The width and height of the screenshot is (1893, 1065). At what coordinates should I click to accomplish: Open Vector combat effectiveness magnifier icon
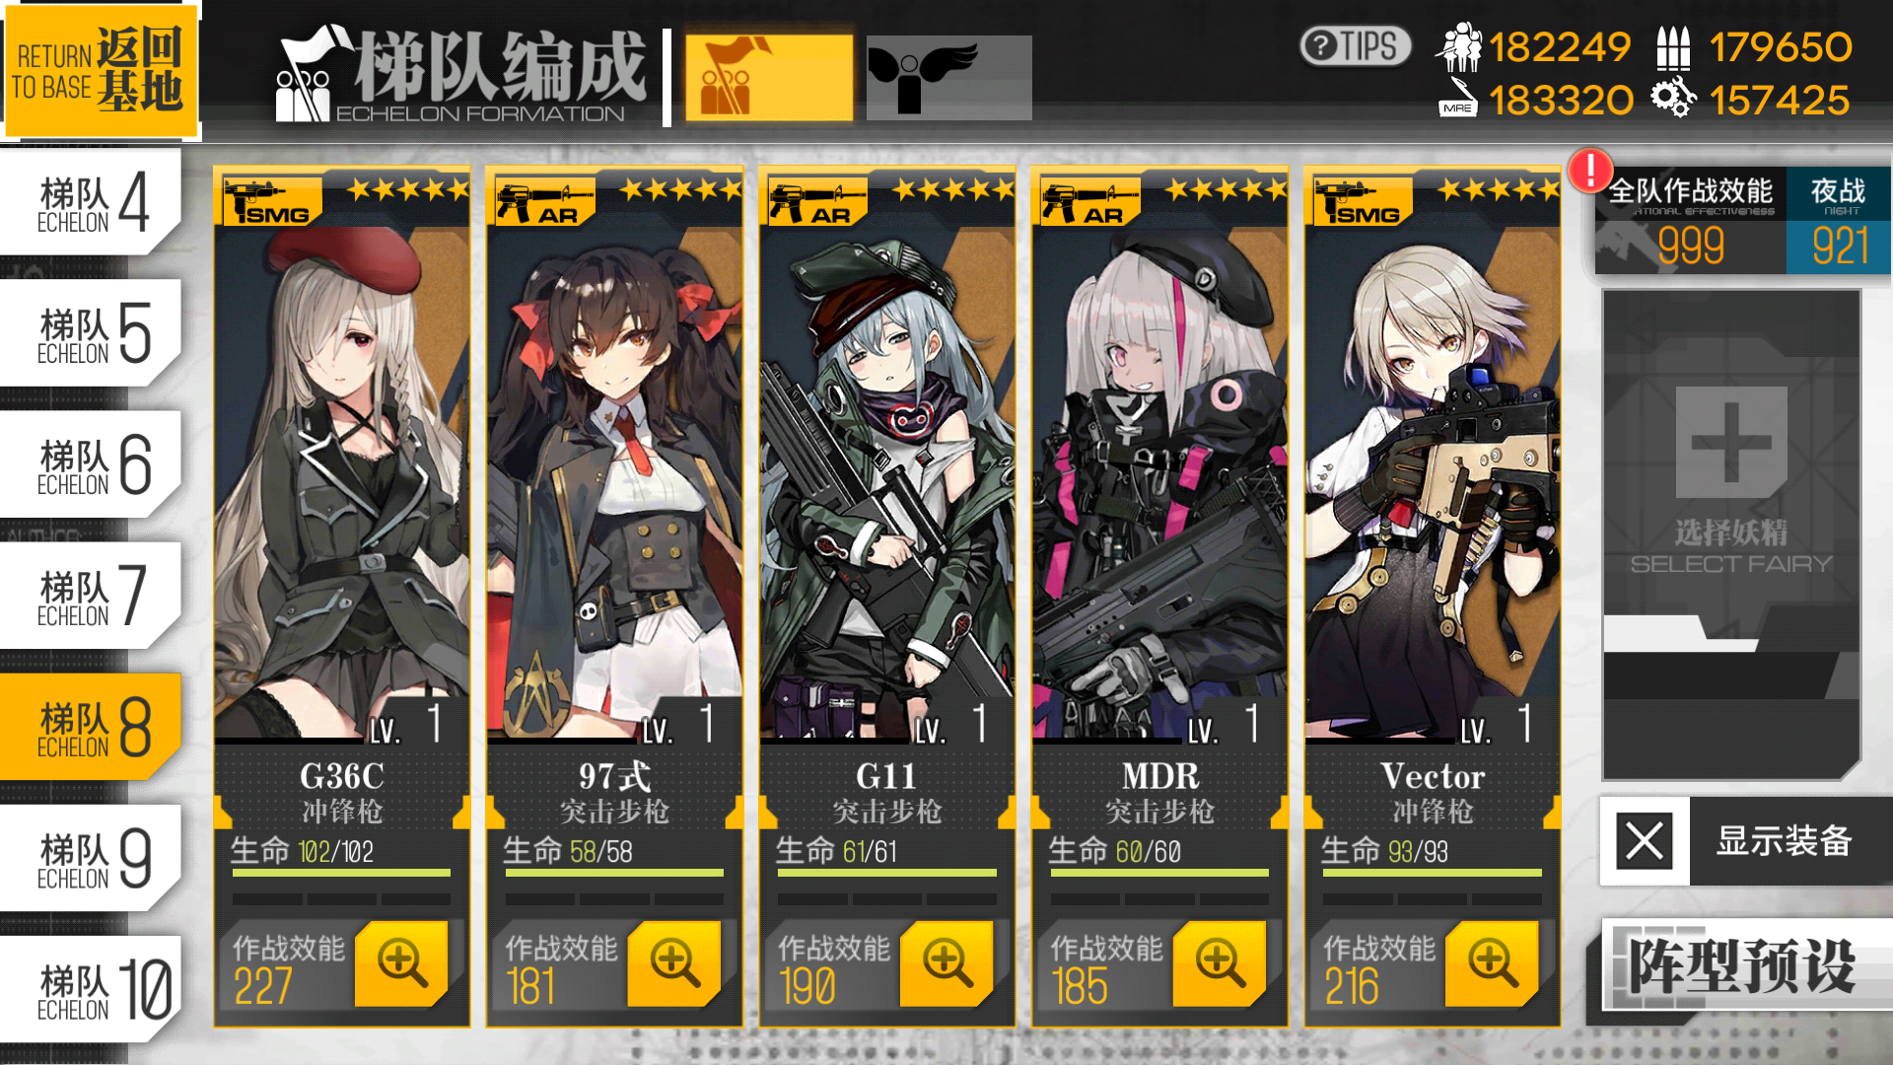coord(1493,963)
